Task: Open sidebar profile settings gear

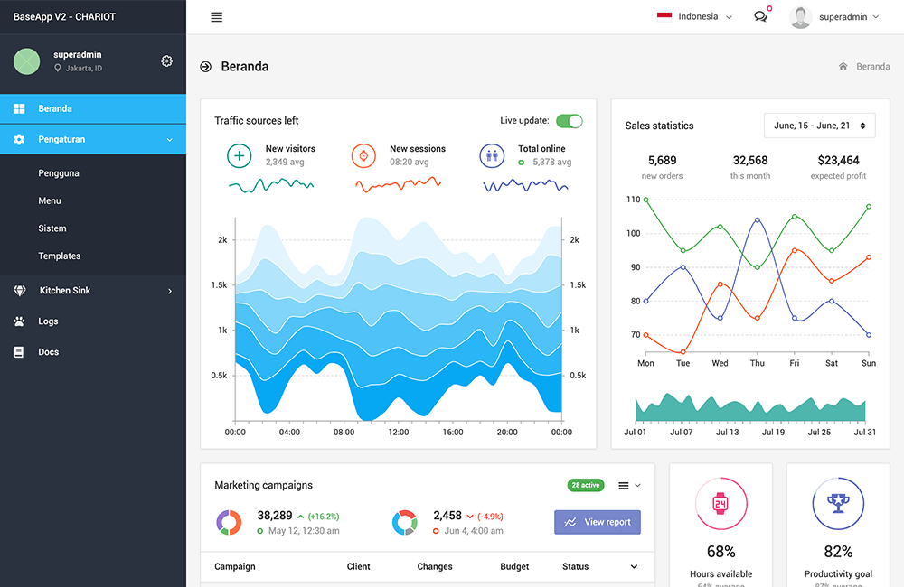Action: 166,61
